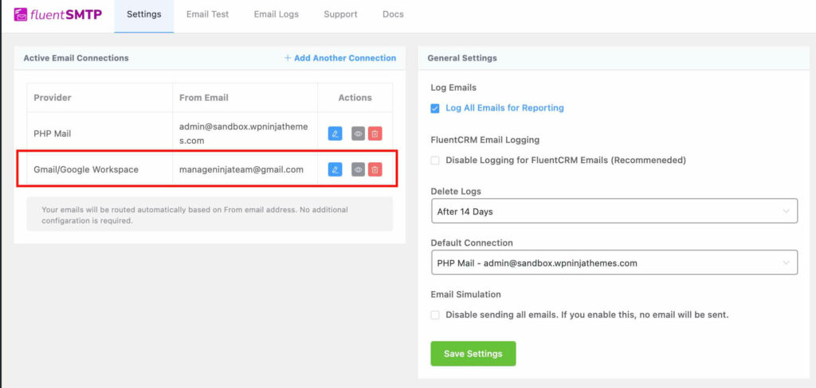This screenshot has width=816, height=388.
Task: Switch to the Settings tab
Action: coord(144,14)
